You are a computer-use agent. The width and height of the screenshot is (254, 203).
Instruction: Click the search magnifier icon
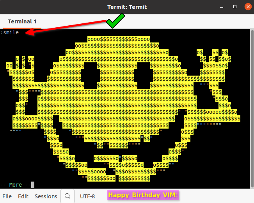[x=67, y=196]
